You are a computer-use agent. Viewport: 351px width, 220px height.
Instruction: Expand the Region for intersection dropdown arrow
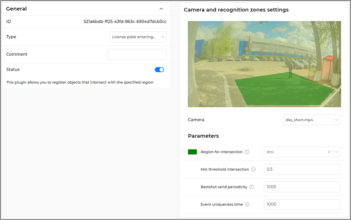point(337,152)
